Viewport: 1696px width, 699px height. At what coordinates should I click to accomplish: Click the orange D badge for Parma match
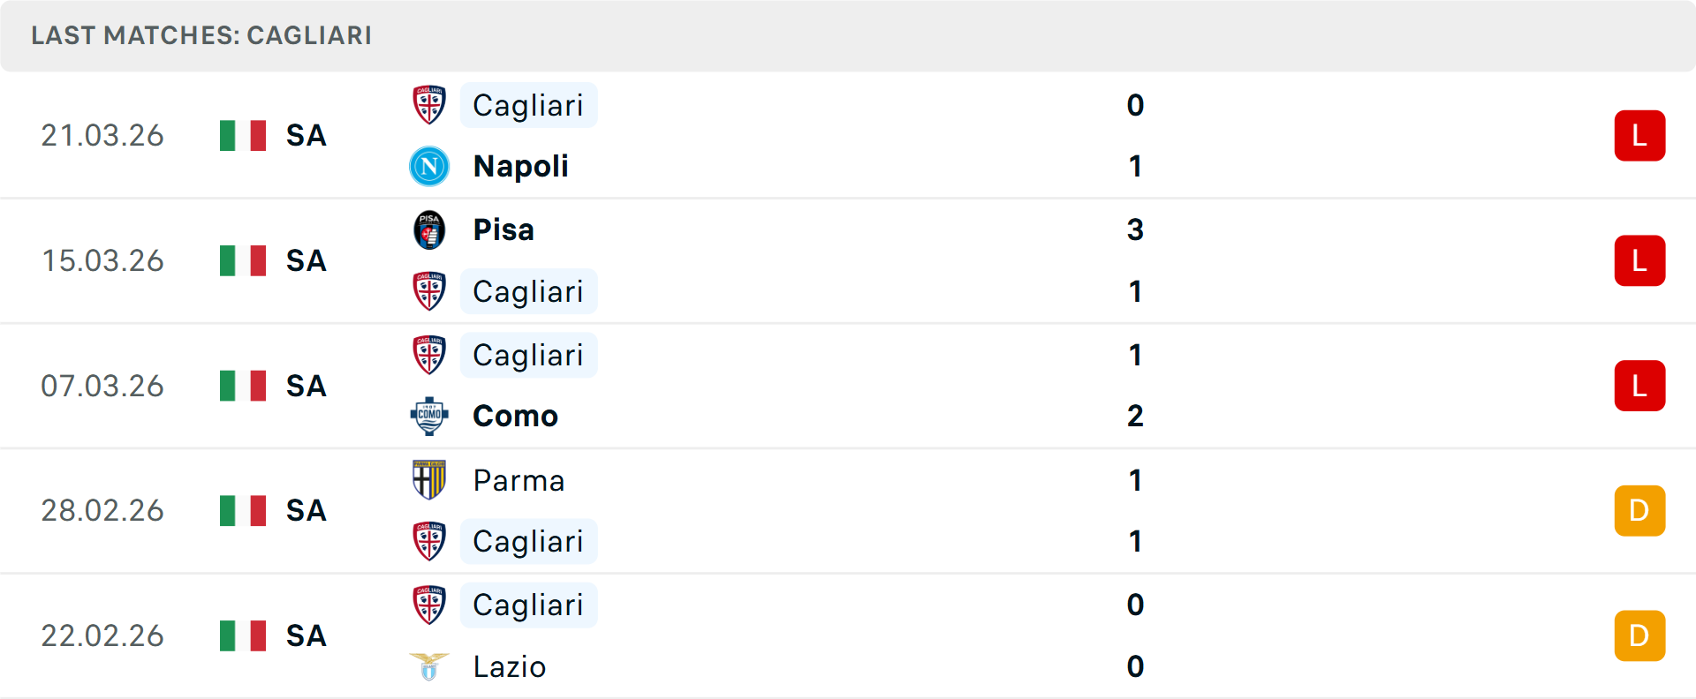[x=1639, y=510]
